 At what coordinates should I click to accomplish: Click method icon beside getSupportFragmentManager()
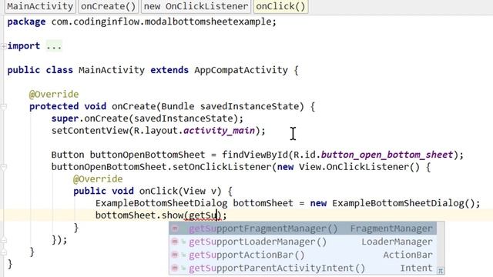(x=175, y=229)
